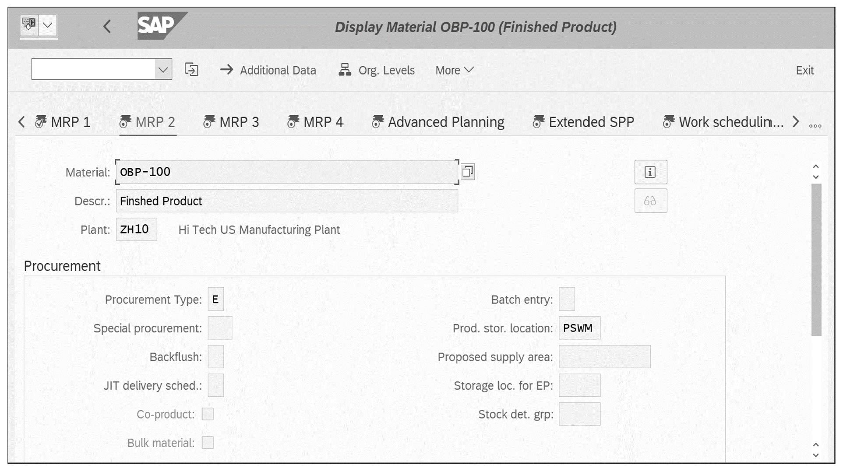The image size is (843, 473).
Task: Open the command field dropdown
Action: point(162,69)
